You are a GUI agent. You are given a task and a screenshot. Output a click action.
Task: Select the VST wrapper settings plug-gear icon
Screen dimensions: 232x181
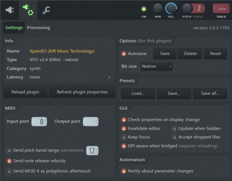pyautogui.click(x=28, y=10)
